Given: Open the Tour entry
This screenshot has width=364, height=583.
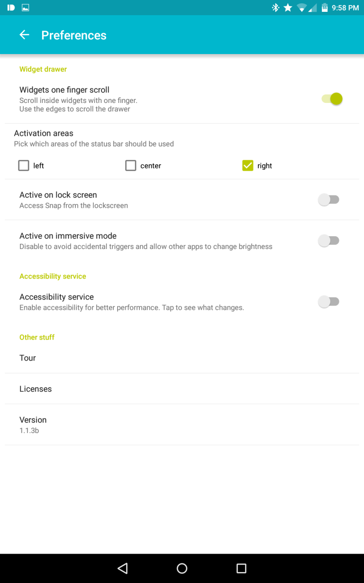Looking at the screenshot, I should (x=182, y=358).
